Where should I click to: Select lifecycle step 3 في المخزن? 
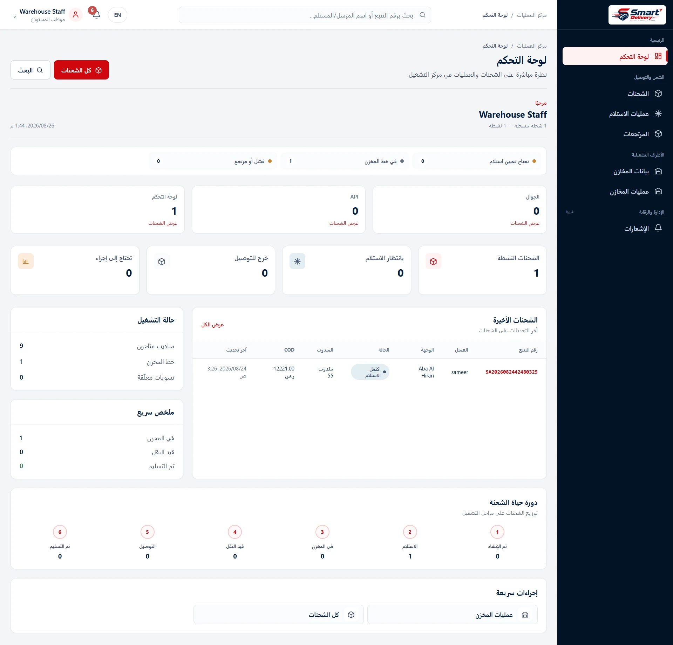click(322, 532)
